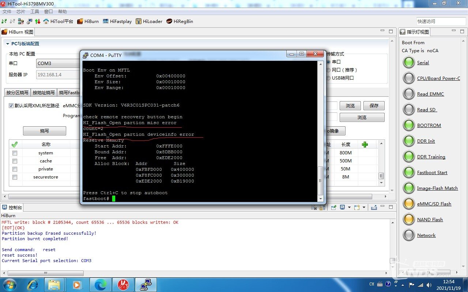
Task: Switch to 按分区烧写 tab
Action: tap(18, 92)
